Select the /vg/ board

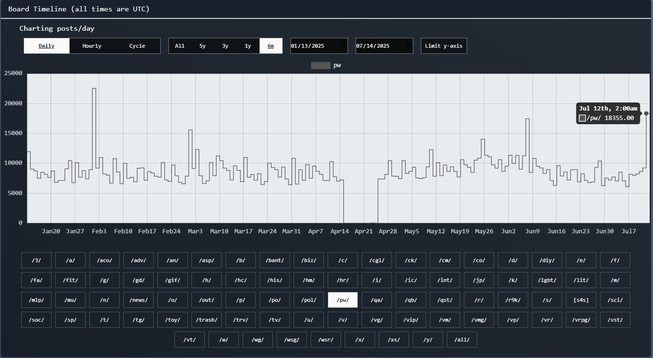coord(377,320)
